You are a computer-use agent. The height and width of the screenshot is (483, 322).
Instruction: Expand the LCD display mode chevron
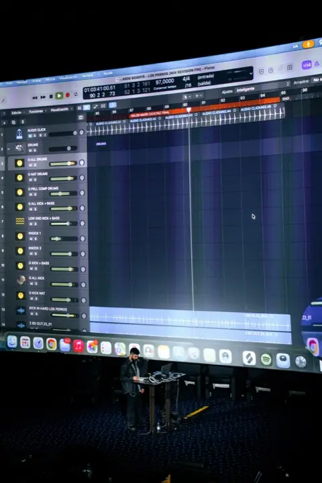tap(251, 74)
